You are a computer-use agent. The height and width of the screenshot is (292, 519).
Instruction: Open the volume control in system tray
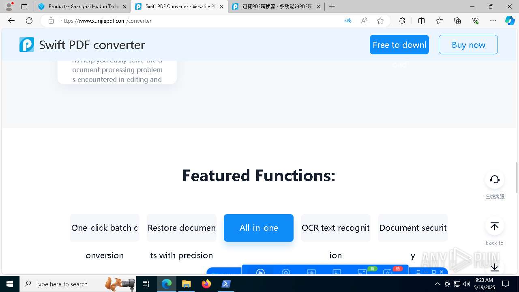point(467,284)
